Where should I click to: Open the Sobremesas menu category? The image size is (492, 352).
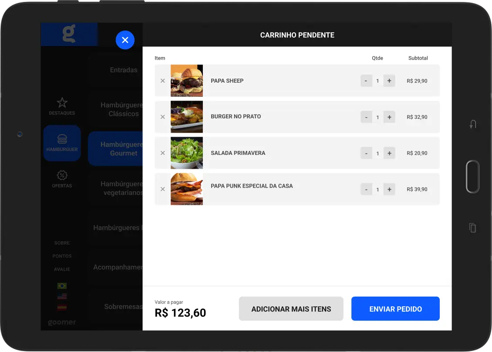(x=124, y=306)
